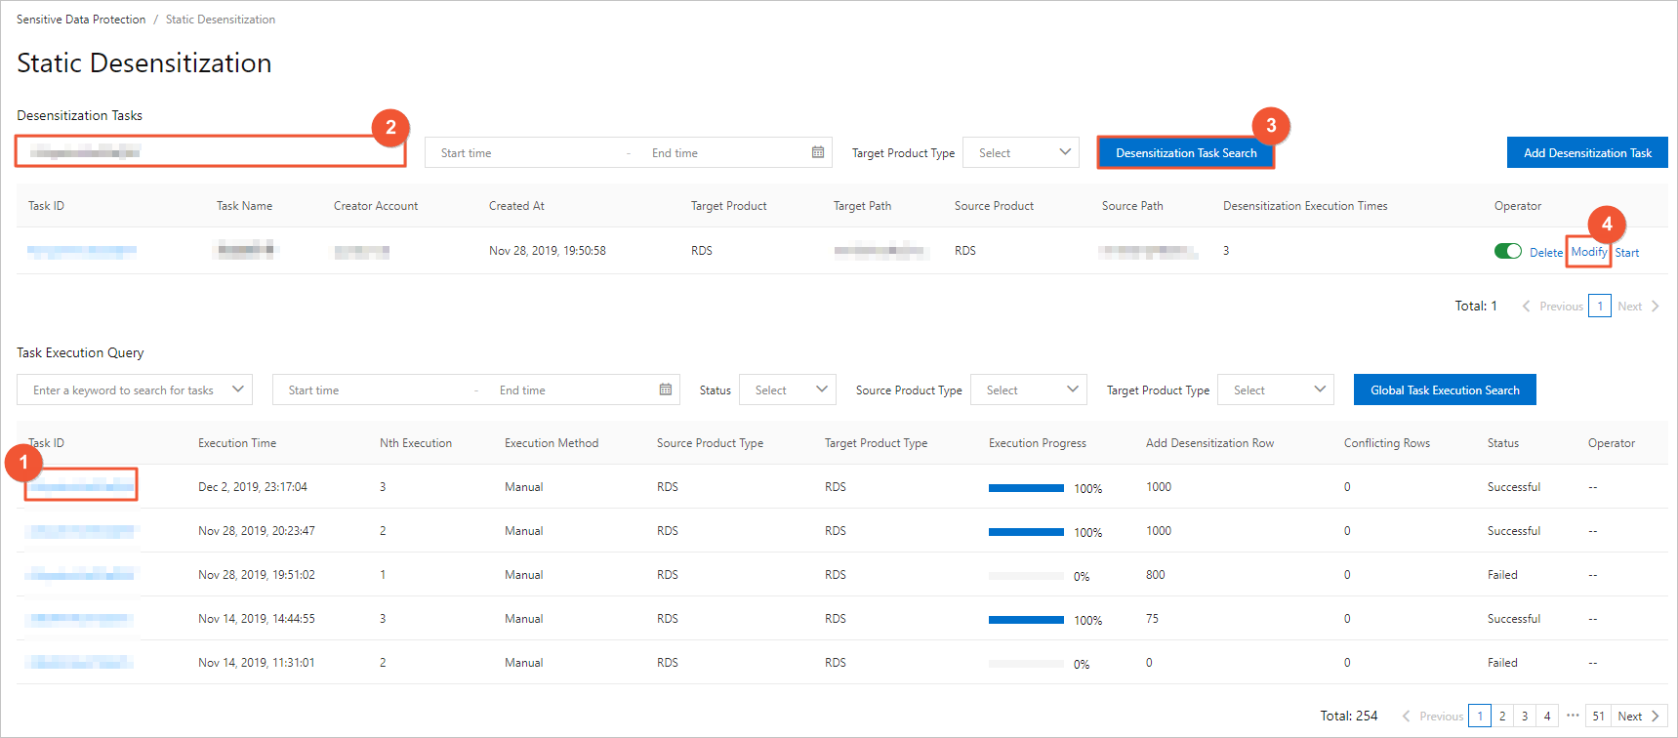This screenshot has width=1678, height=738.
Task: Open task ID link executed Dec 2, 2019
Action: [82, 486]
